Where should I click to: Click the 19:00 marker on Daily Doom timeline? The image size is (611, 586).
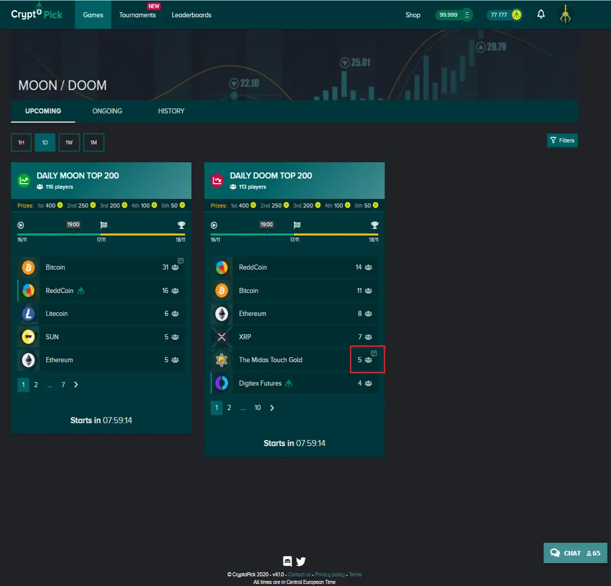[267, 224]
